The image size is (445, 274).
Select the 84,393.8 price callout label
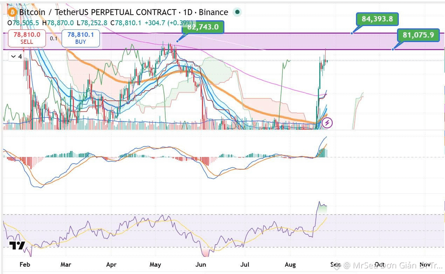377,19
